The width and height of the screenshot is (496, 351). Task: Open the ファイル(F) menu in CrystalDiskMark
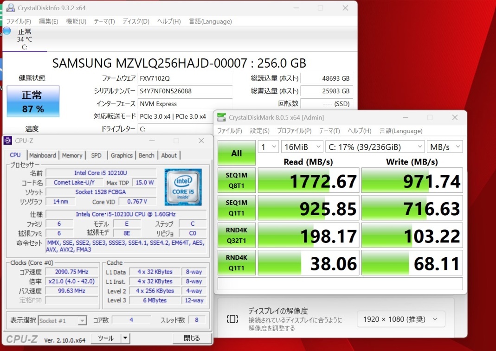[230, 131]
